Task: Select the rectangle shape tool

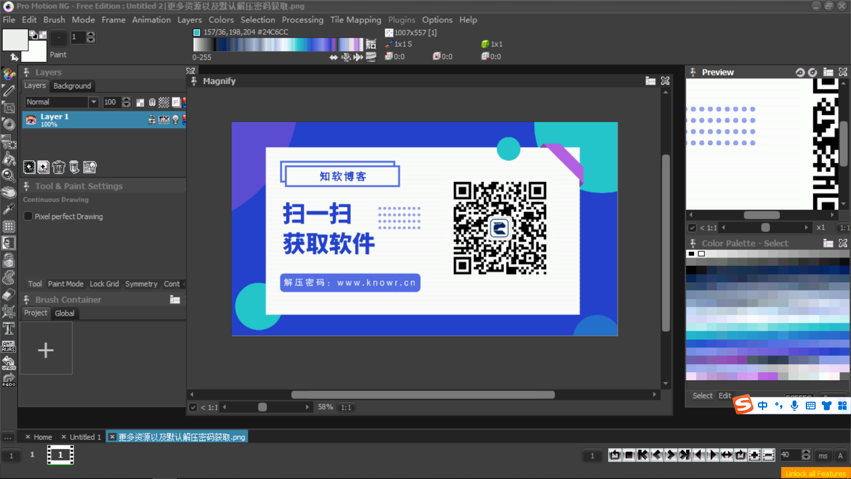Action: pyautogui.click(x=8, y=107)
